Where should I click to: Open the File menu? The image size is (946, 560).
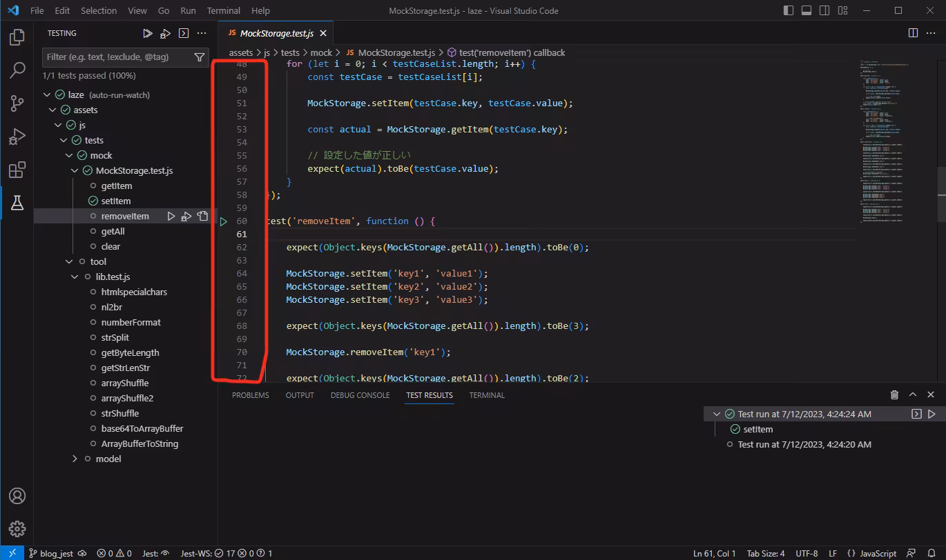[x=37, y=10]
